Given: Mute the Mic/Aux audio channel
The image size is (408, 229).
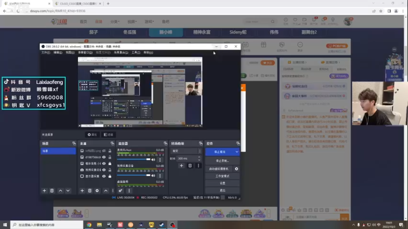Looking at the screenshot, I should coord(154,160).
